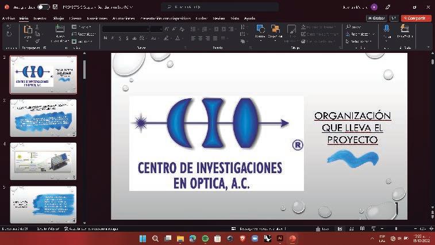Toggle Bold (N) formatting

pyautogui.click(x=105, y=38)
